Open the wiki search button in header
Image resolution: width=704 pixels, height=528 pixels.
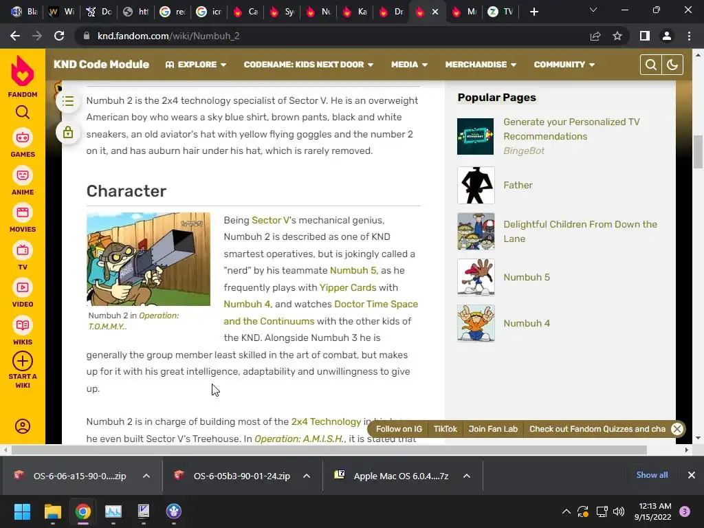point(650,65)
